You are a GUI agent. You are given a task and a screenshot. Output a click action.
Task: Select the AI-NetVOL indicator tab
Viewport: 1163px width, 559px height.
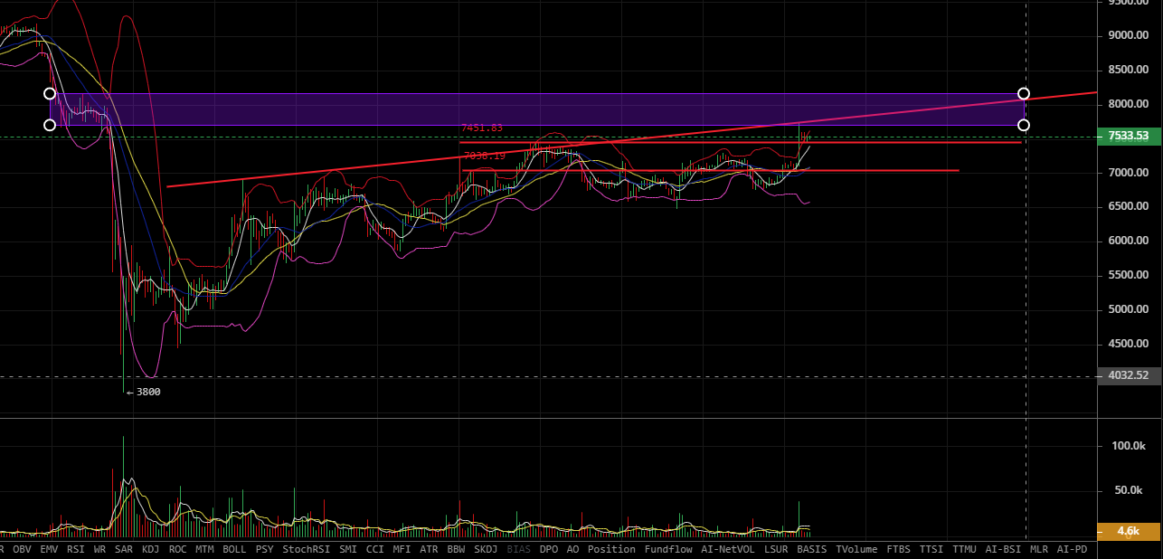point(728,549)
